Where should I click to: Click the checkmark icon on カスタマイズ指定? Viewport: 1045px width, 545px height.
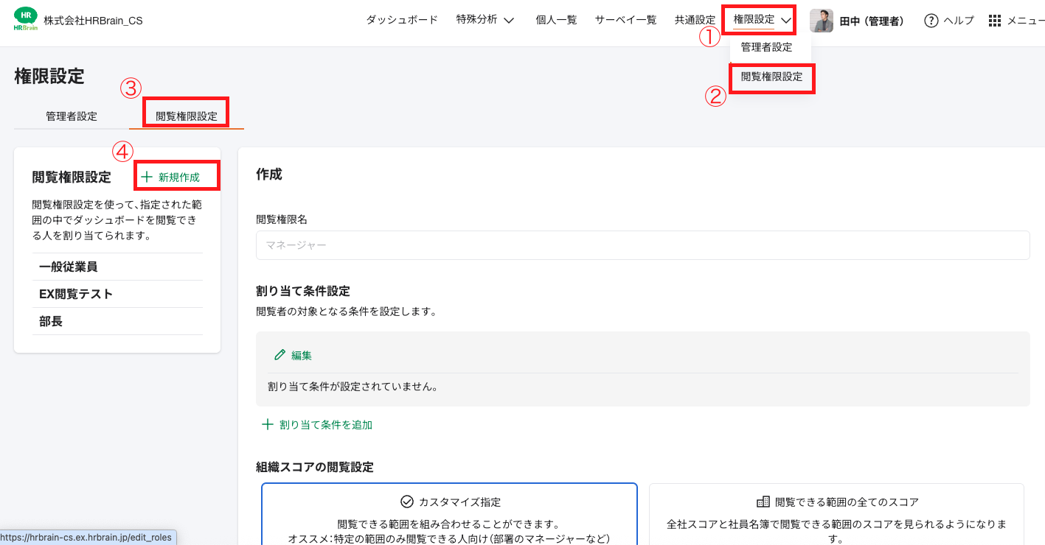pyautogui.click(x=406, y=502)
